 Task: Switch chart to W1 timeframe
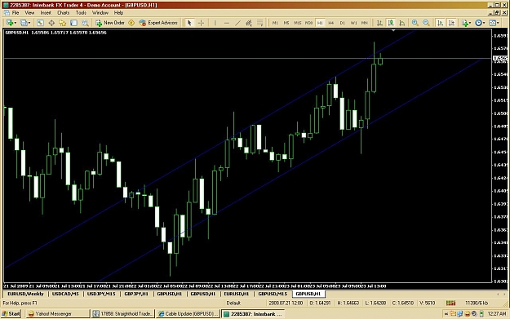click(x=353, y=23)
